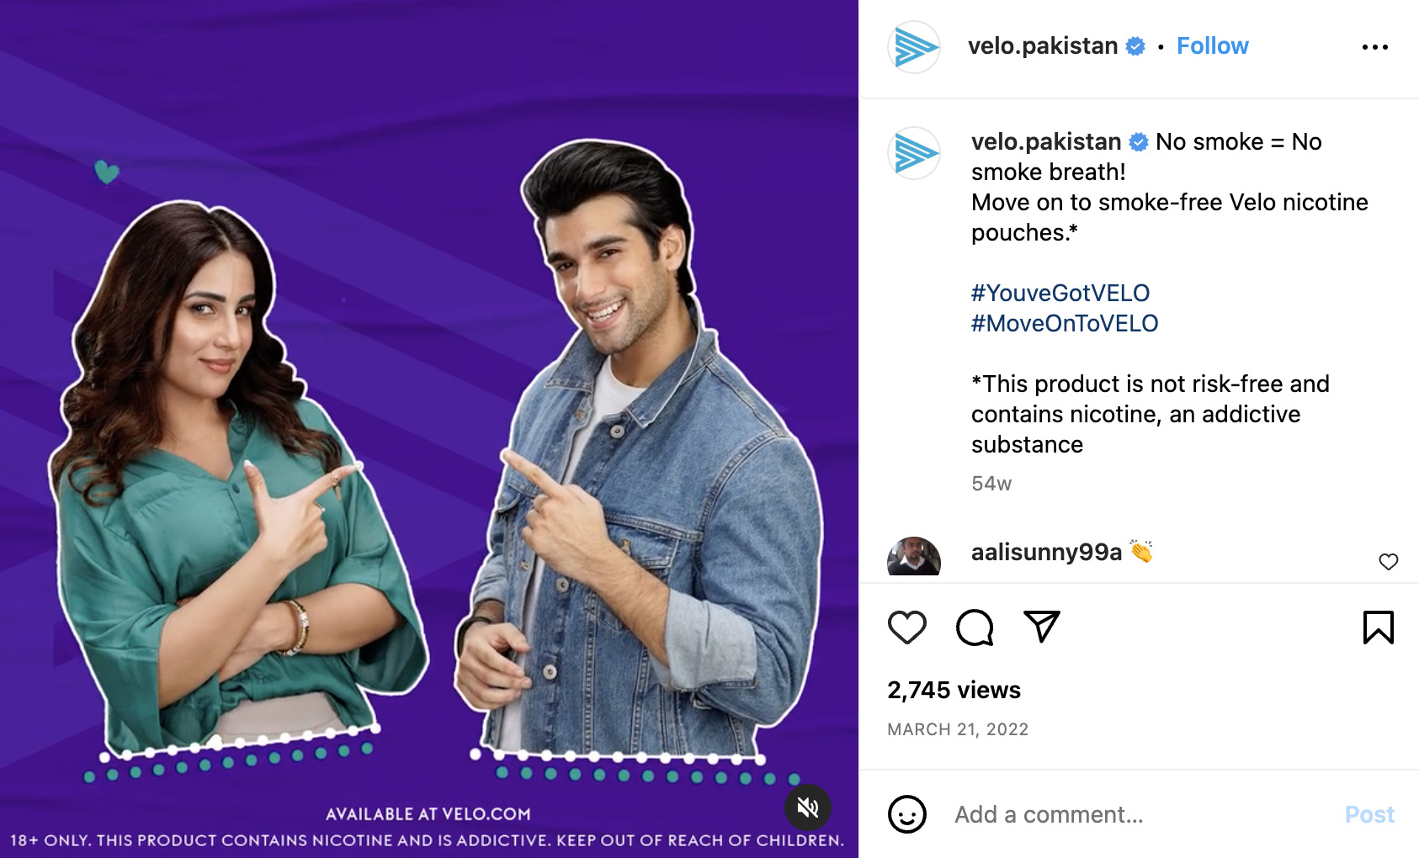Click the Post comment button

coord(1369,814)
